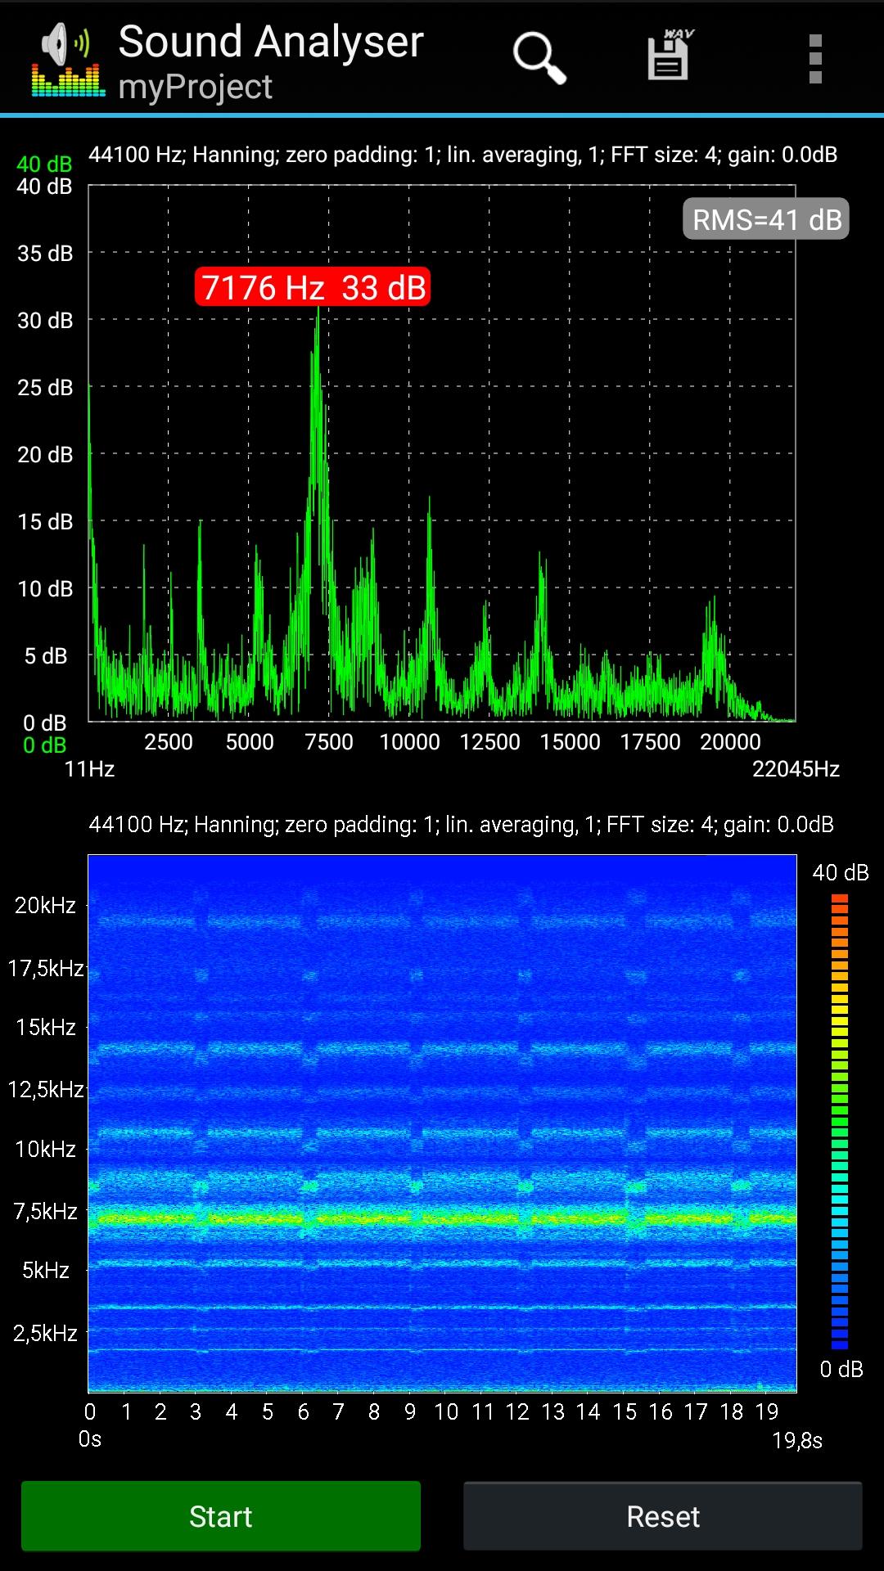Tap the RMS=41 dB readout badge
884x1571 pixels.
pos(766,219)
